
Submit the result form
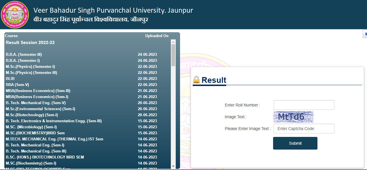(x=295, y=143)
